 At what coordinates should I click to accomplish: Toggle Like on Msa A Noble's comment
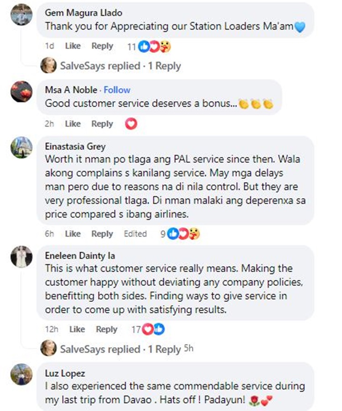point(73,124)
